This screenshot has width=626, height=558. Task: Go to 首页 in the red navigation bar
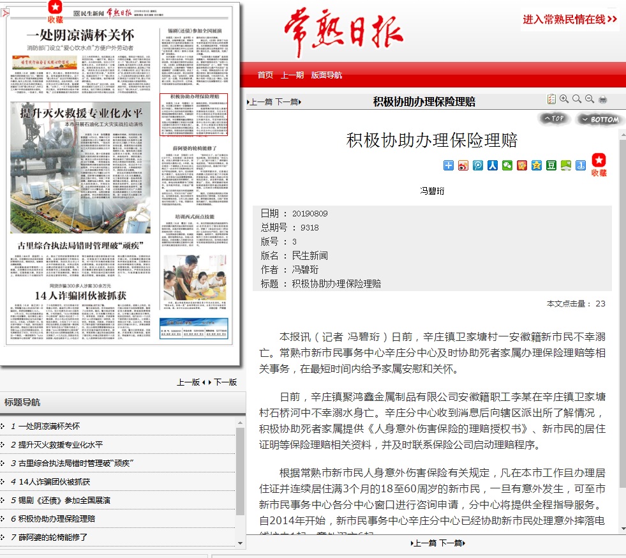[x=265, y=75]
